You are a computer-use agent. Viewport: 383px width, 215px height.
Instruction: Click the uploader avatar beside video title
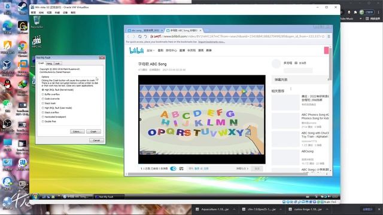click(276, 64)
